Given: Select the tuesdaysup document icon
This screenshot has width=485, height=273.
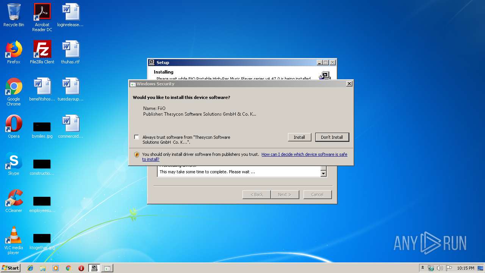Looking at the screenshot, I should tap(70, 89).
